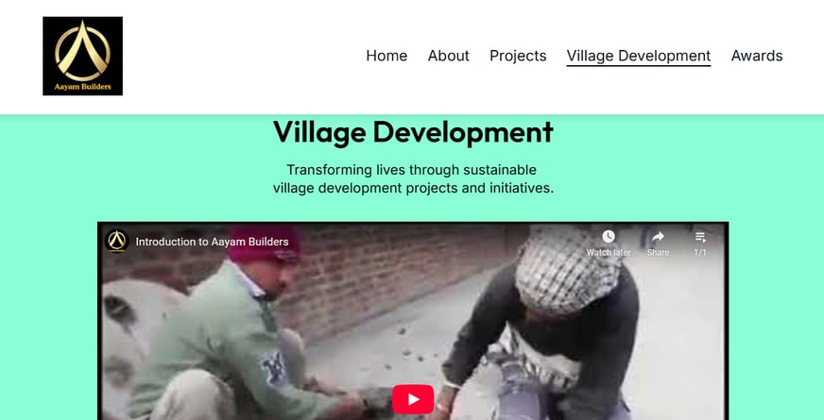Click the 'Aayam Builders' text under the emblem

[82, 87]
